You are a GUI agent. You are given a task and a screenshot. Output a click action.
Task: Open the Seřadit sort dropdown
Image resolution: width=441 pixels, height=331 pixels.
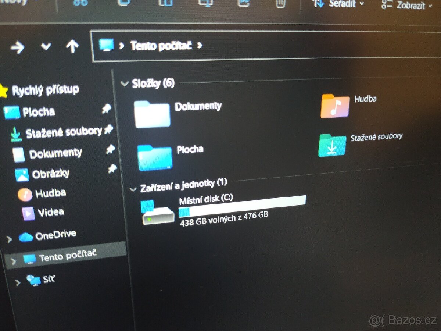point(338,4)
